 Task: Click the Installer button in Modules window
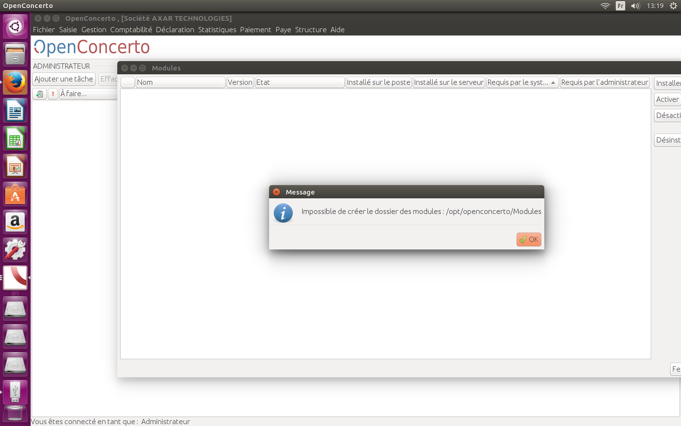click(668, 83)
